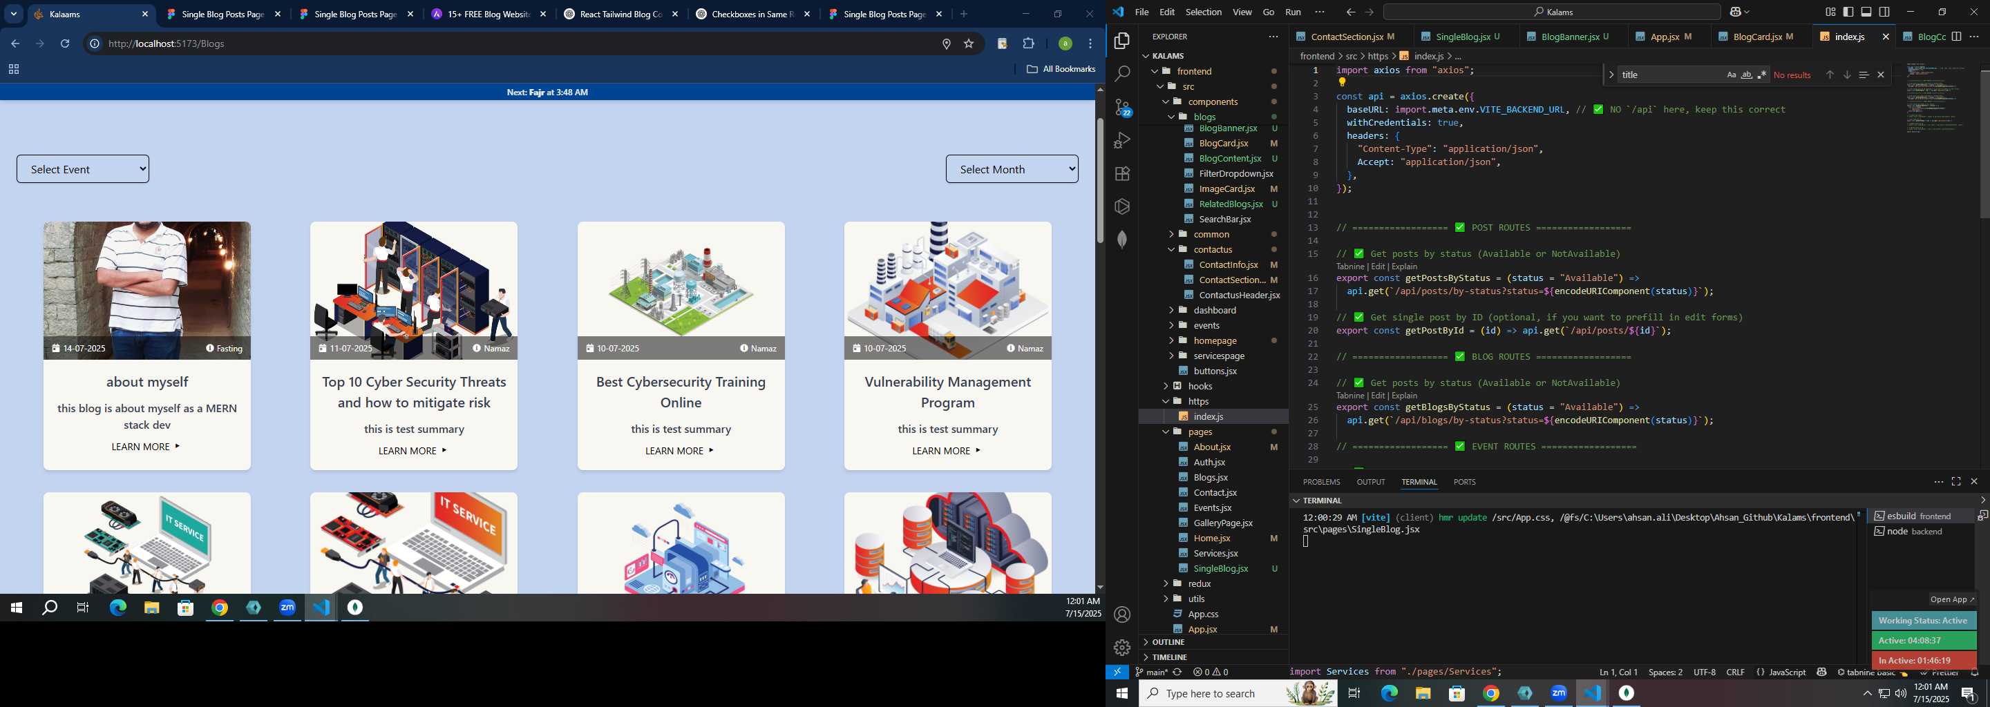Expand the hooks folder in Explorer
The image size is (1990, 707).
point(1199,386)
